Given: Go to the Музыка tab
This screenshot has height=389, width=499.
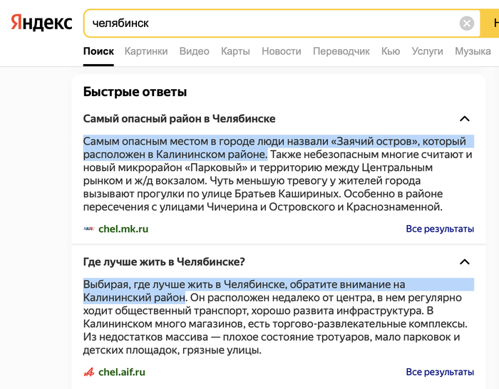Looking at the screenshot, I should pos(473,51).
